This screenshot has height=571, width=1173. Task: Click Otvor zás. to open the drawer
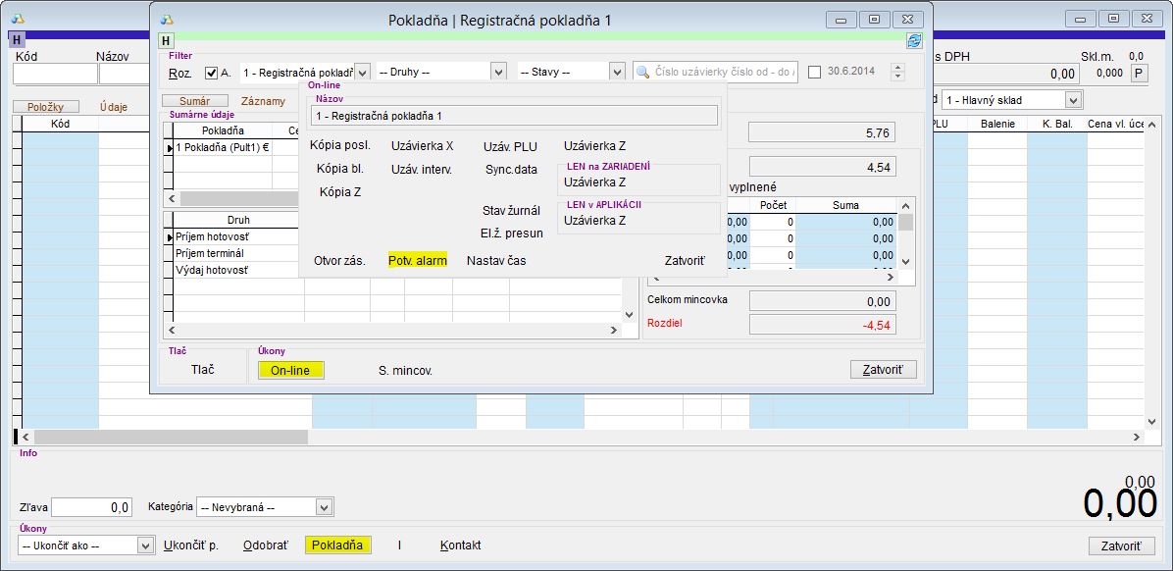click(339, 261)
